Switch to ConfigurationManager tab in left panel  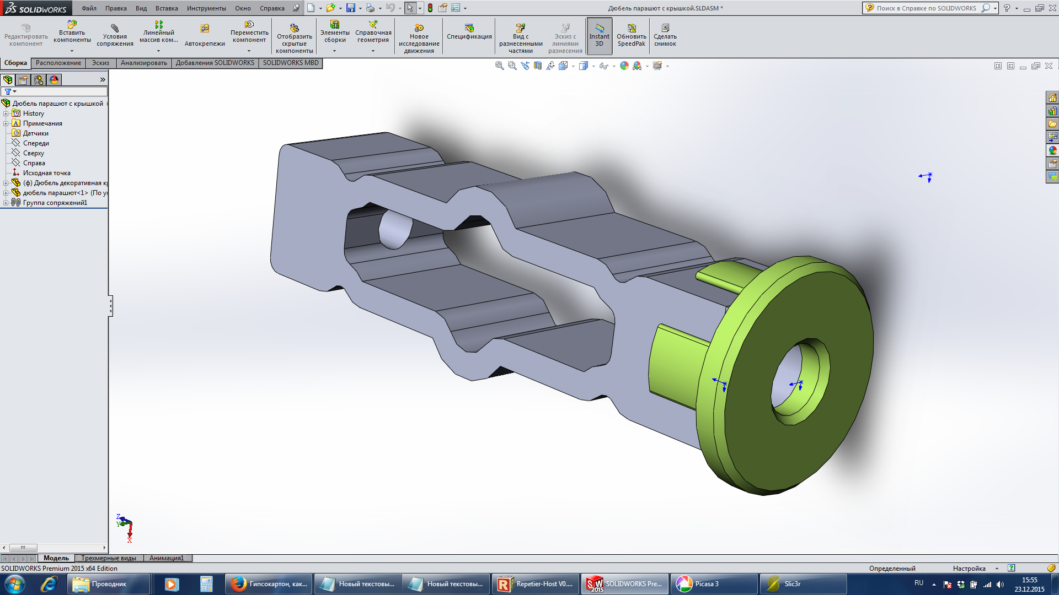coord(39,80)
